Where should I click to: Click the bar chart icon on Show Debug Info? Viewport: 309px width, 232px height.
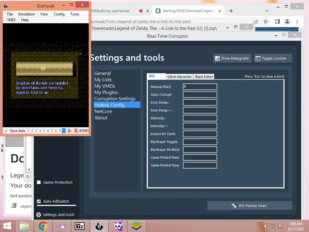click(217, 58)
